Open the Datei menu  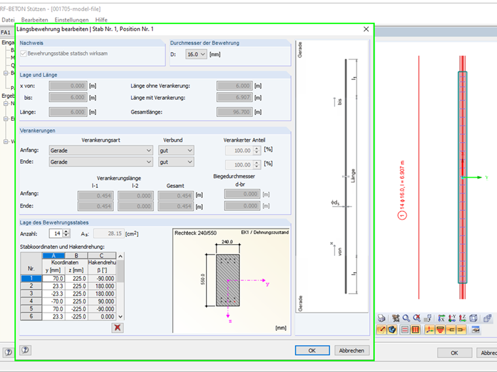pos(8,20)
